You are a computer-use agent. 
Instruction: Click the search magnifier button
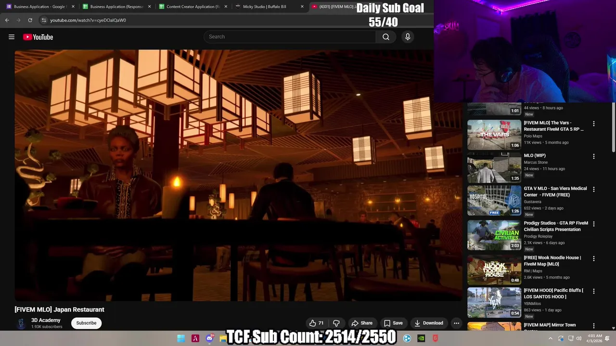tap(386, 37)
